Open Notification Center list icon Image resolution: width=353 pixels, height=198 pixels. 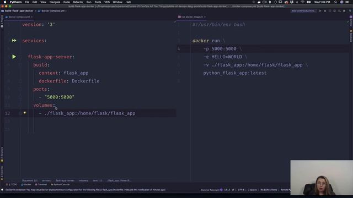pos(347,2)
